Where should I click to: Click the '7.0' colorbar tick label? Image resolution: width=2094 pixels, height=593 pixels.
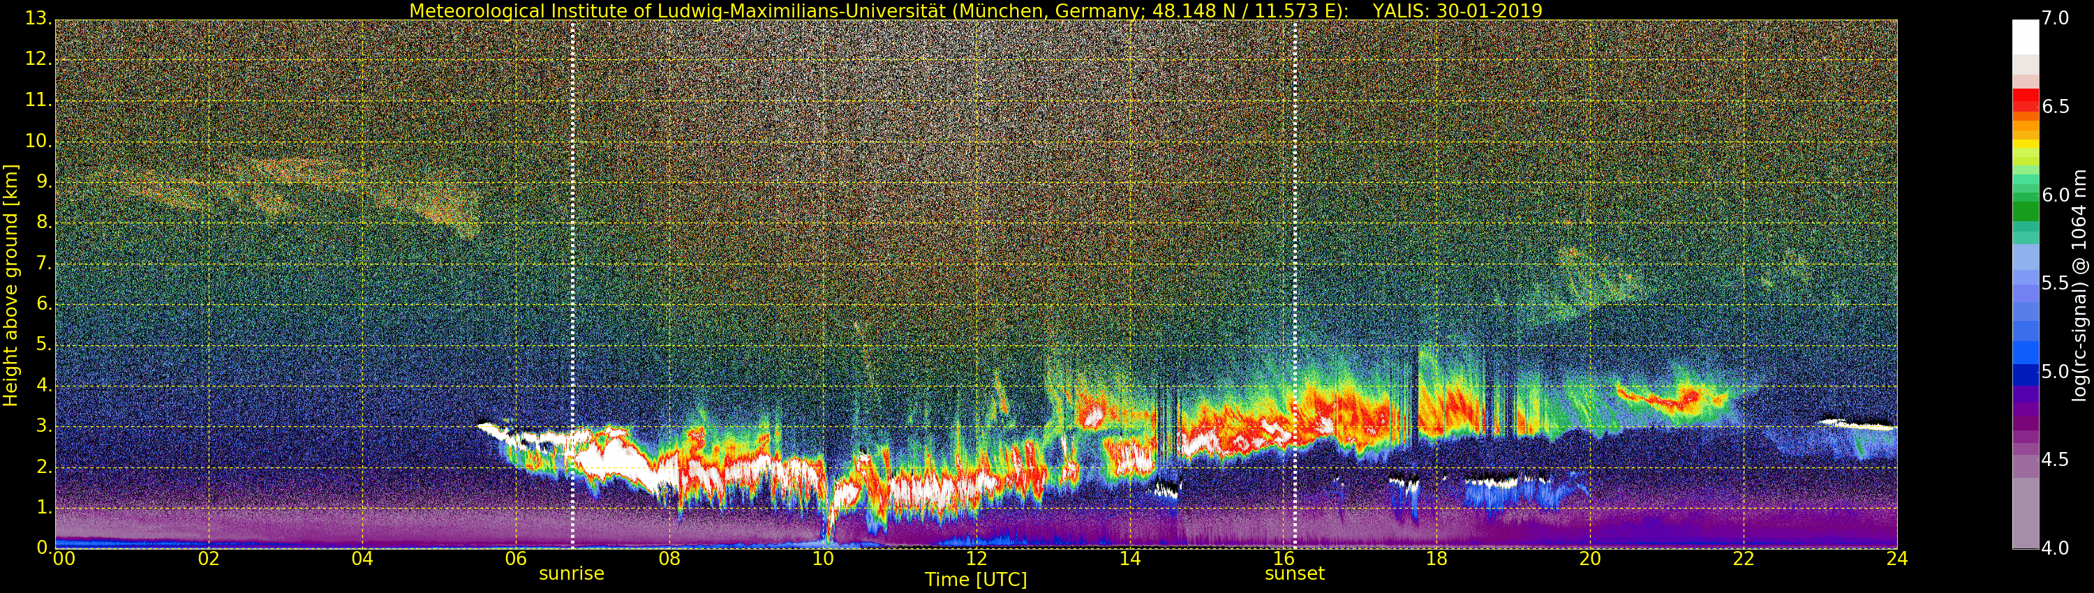tap(2055, 19)
